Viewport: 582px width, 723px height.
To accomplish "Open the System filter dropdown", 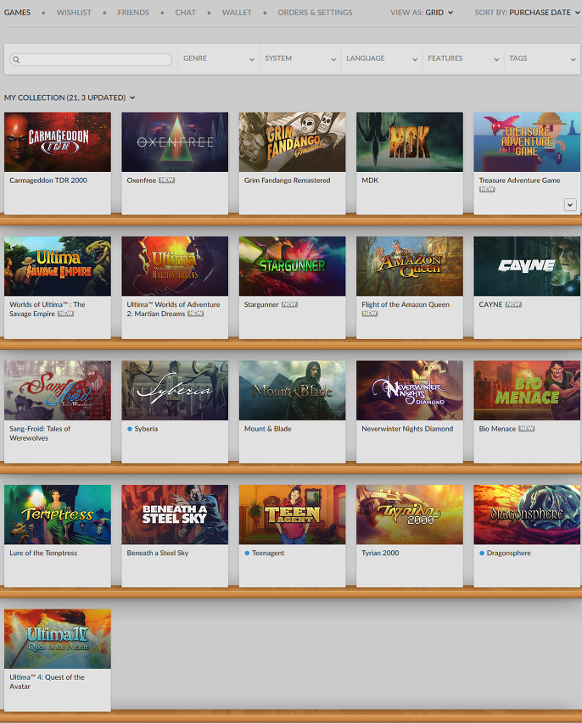I will click(300, 58).
